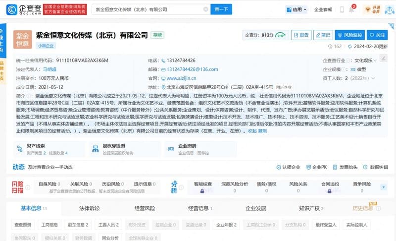This screenshot has height=241, width=396.
Task: Select the 最终受益人 sub-tab
Action: tap(326, 225)
